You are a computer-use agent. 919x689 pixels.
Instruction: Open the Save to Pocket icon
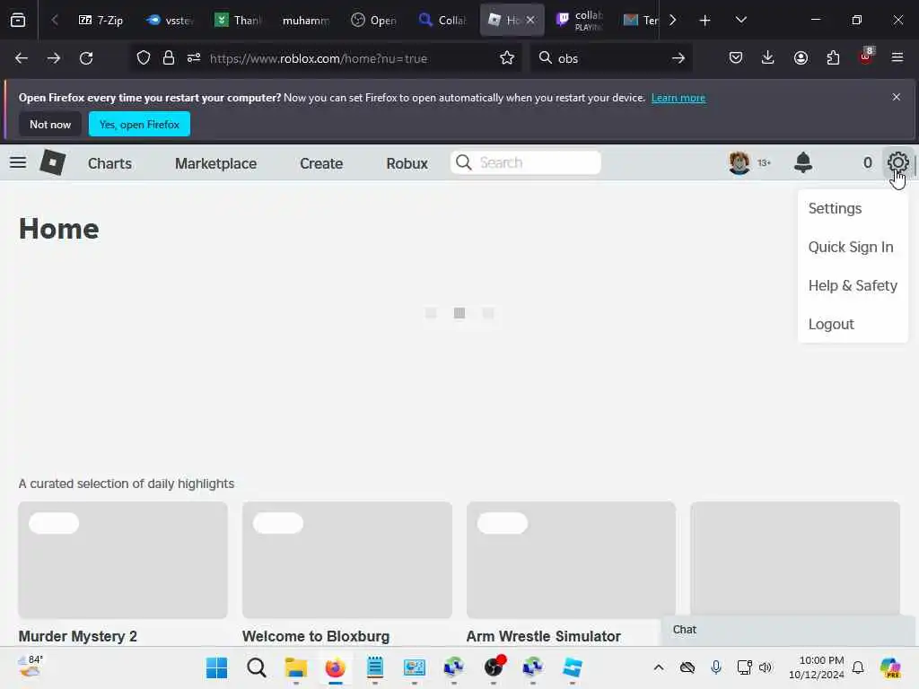tap(736, 58)
